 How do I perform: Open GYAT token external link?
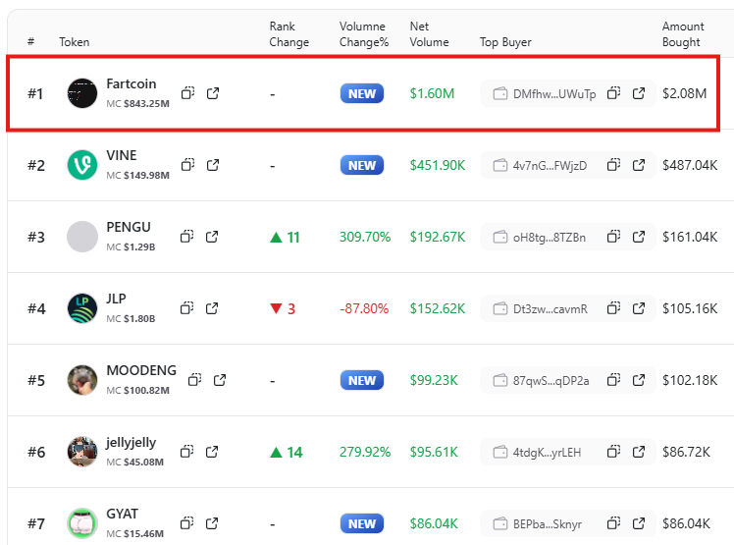pyautogui.click(x=212, y=523)
